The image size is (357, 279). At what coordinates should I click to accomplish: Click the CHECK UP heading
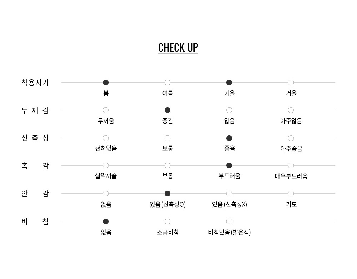[x=178, y=48]
